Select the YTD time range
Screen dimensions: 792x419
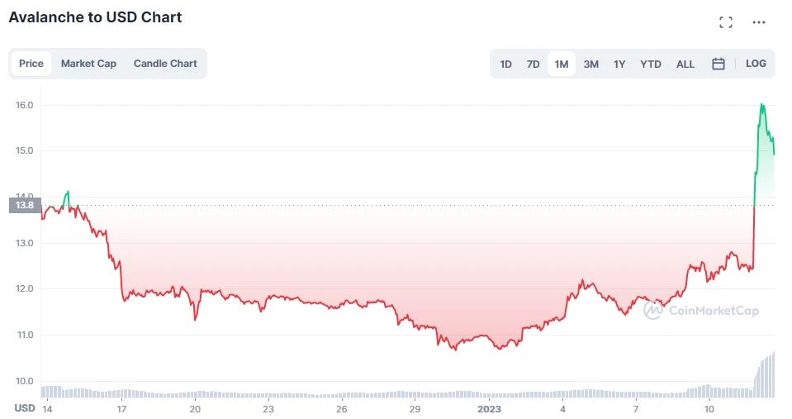pos(651,64)
